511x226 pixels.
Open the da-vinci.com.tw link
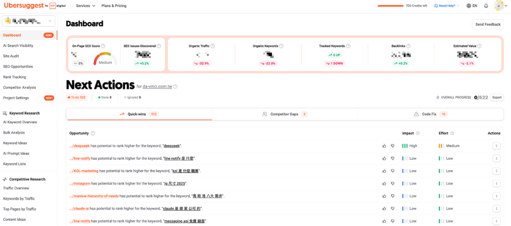click(x=157, y=87)
